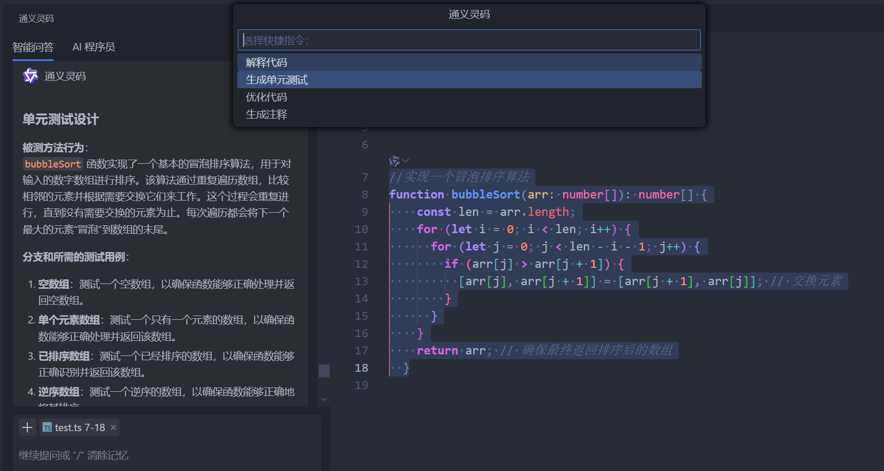Click the 单元测试设计 heading
Viewport: 884px width, 471px height.
click(x=60, y=120)
